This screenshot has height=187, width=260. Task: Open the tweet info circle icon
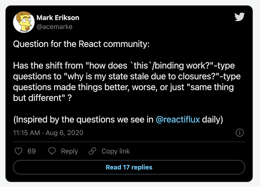click(x=240, y=133)
